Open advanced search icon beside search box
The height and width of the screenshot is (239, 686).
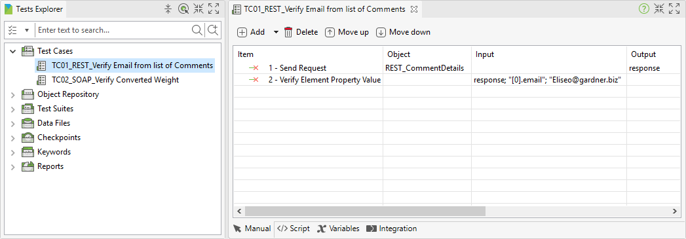[213, 30]
